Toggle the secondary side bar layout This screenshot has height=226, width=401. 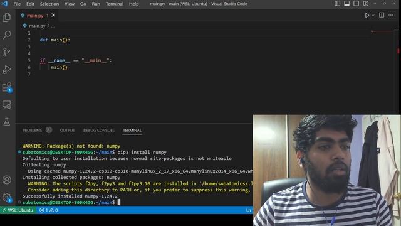pos(357,4)
